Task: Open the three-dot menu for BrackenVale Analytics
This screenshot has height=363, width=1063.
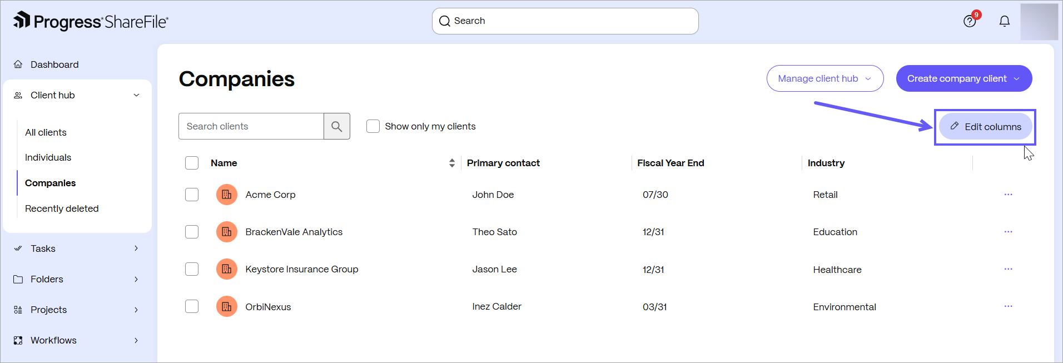Action: pos(1008,232)
